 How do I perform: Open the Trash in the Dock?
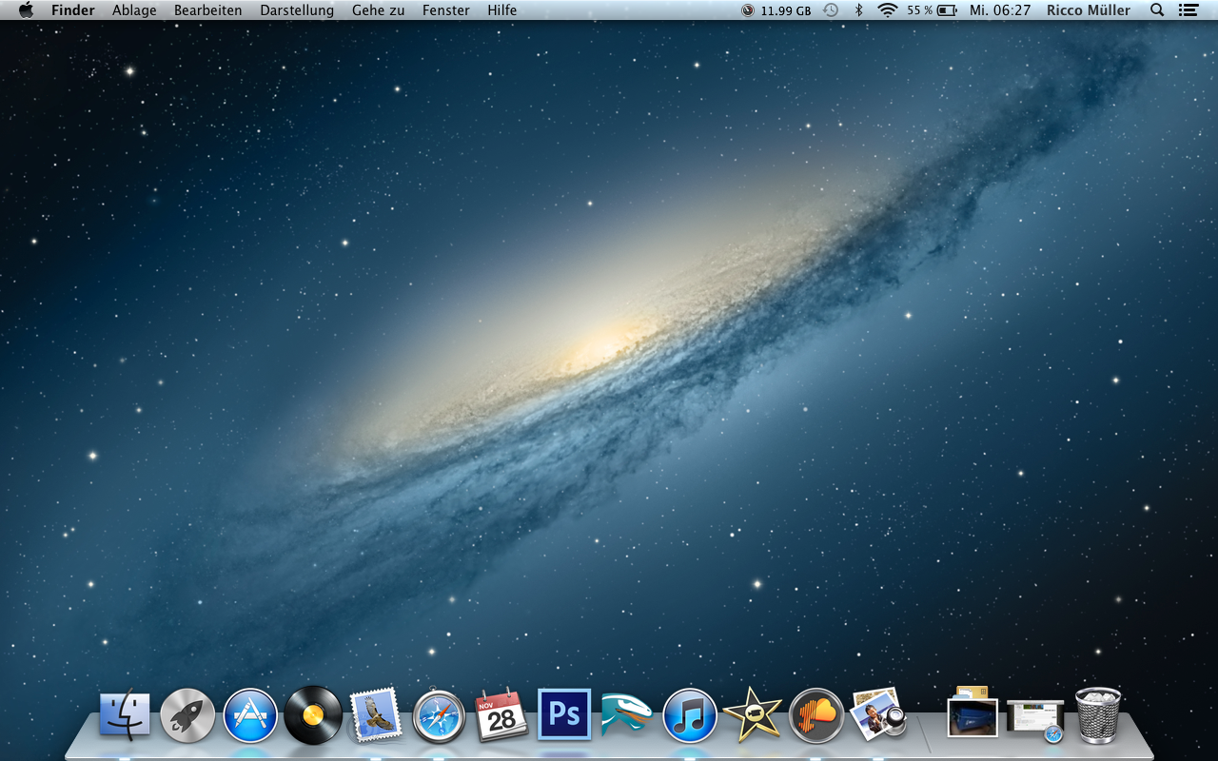pos(1098,715)
